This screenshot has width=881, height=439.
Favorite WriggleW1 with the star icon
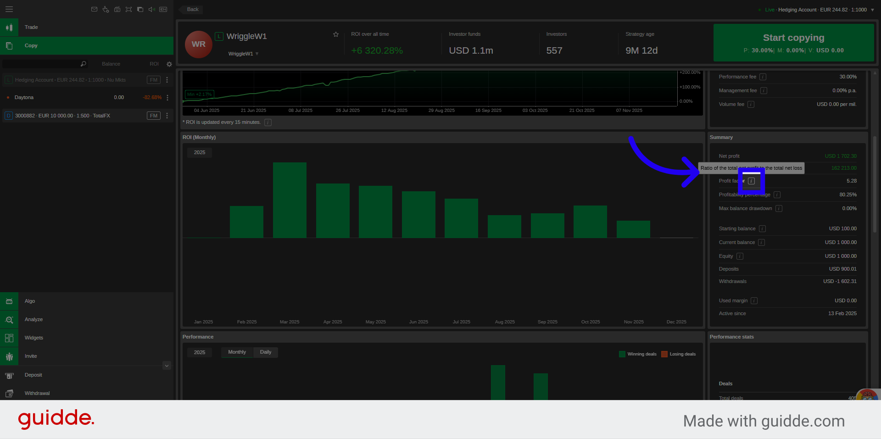click(x=336, y=34)
